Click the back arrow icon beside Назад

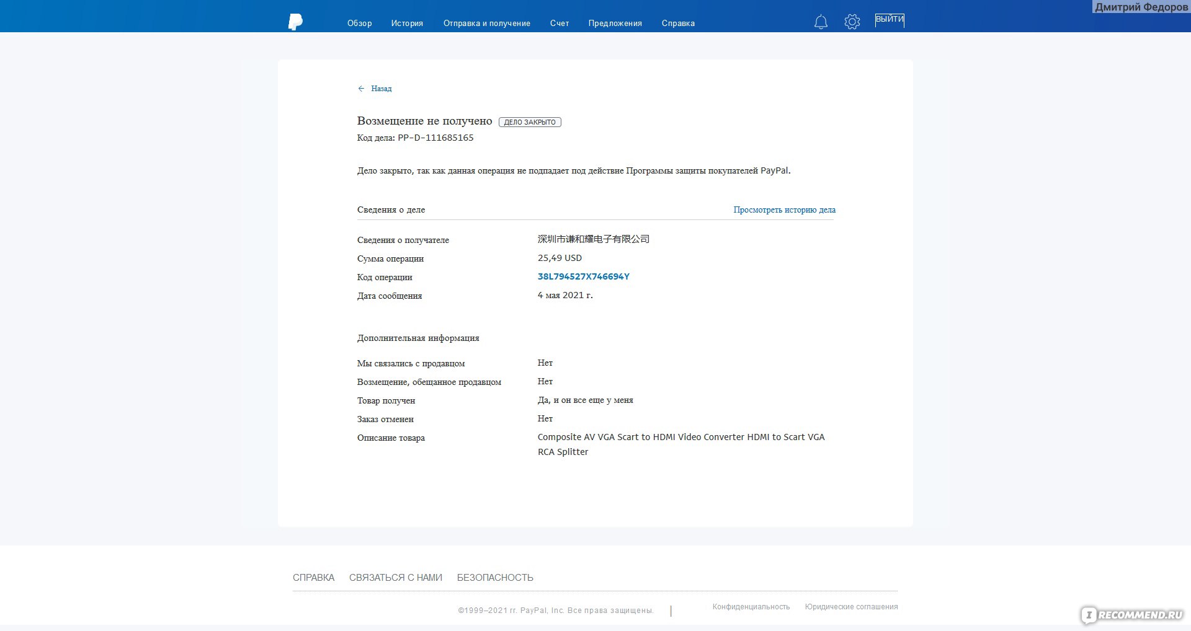coord(361,89)
